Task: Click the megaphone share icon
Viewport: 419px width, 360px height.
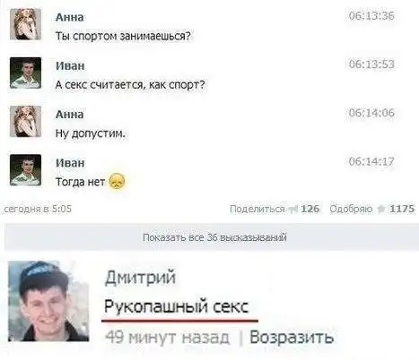Action: (292, 210)
